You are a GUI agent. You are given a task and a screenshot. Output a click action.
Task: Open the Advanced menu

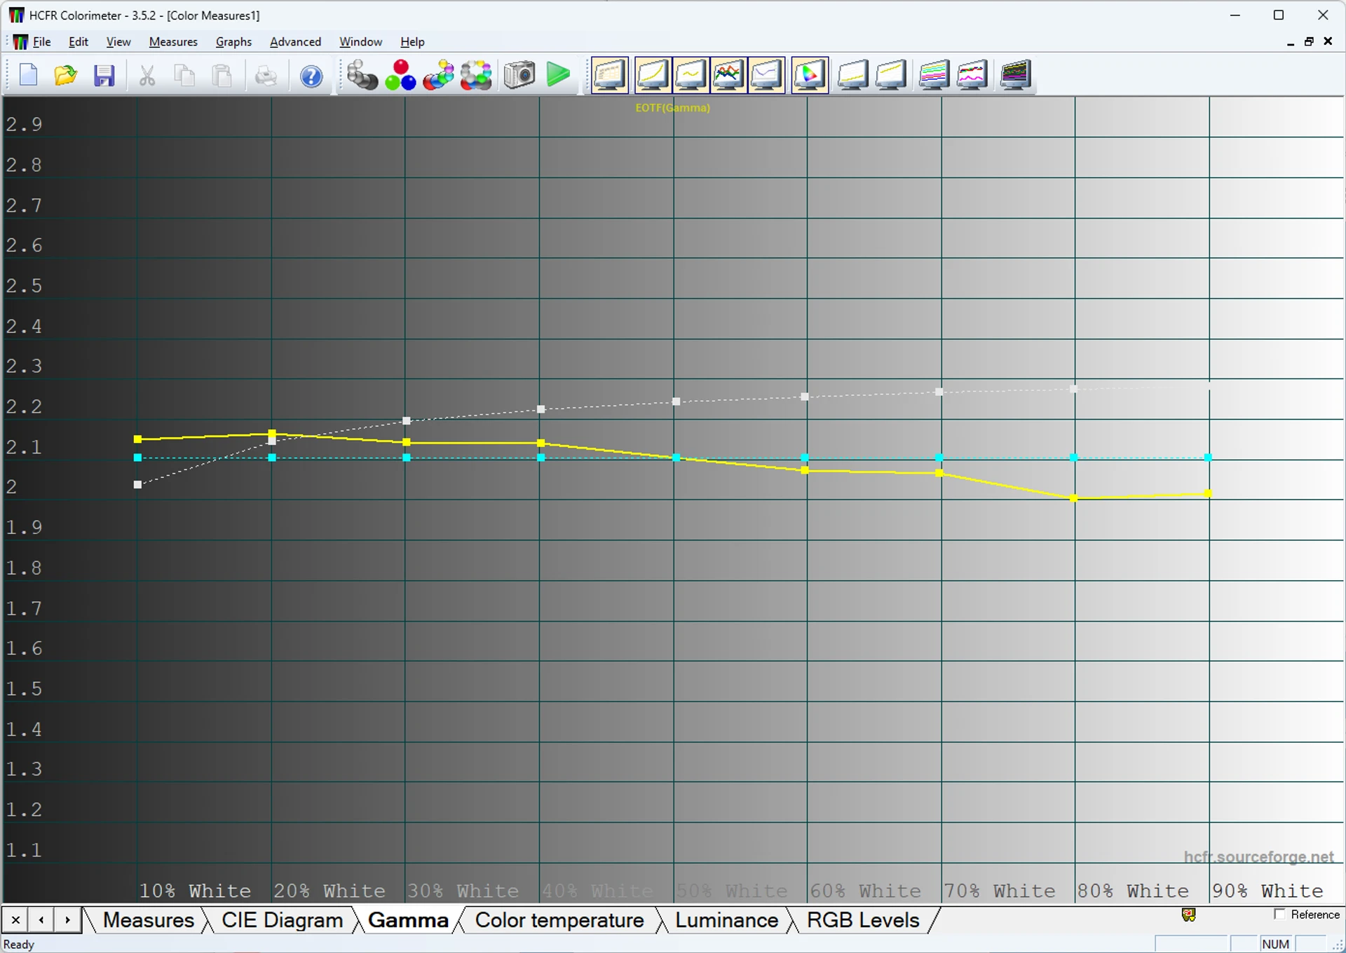pyautogui.click(x=295, y=42)
